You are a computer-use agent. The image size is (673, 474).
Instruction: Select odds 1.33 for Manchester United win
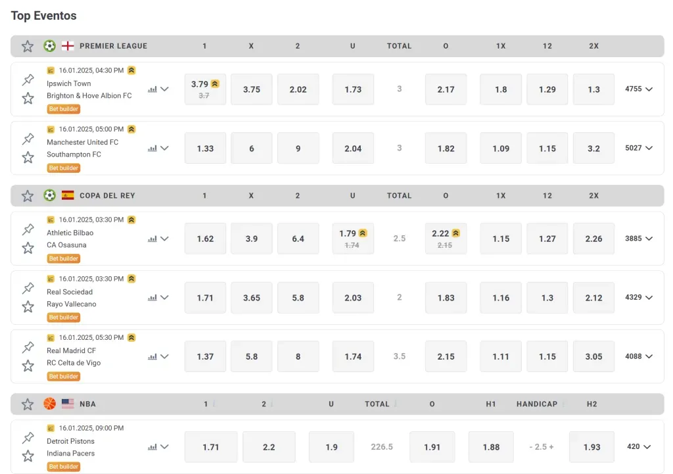click(x=205, y=149)
